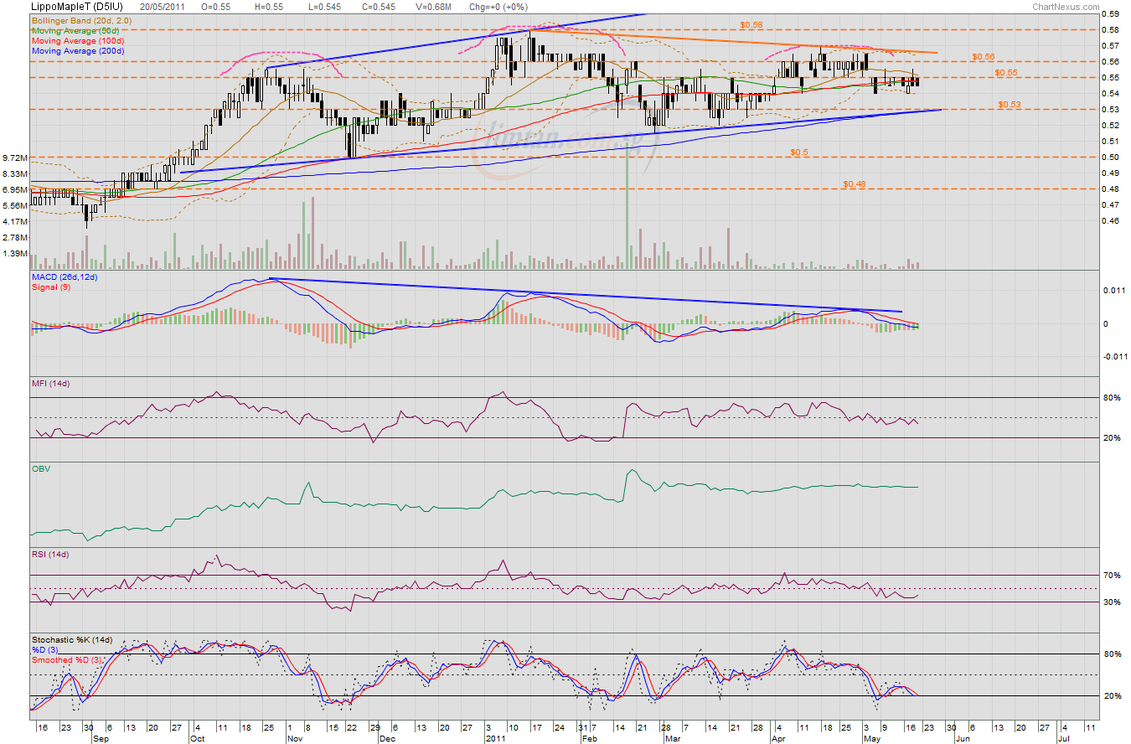The height and width of the screenshot is (744, 1131).
Task: Click the $0.58 resistance level label
Action: pyautogui.click(x=751, y=25)
